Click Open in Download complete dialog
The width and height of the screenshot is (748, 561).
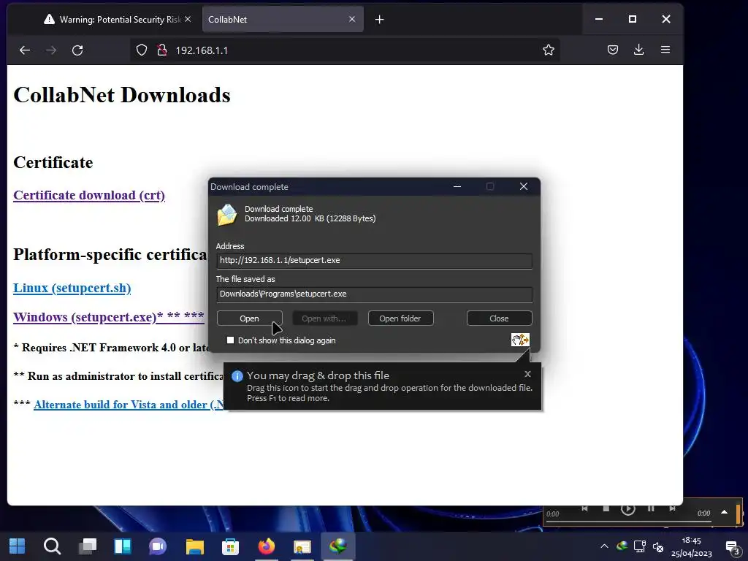pos(250,318)
